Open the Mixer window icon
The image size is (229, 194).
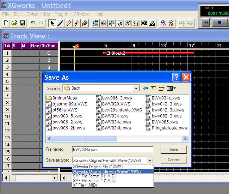pyautogui.click(x=136, y=23)
